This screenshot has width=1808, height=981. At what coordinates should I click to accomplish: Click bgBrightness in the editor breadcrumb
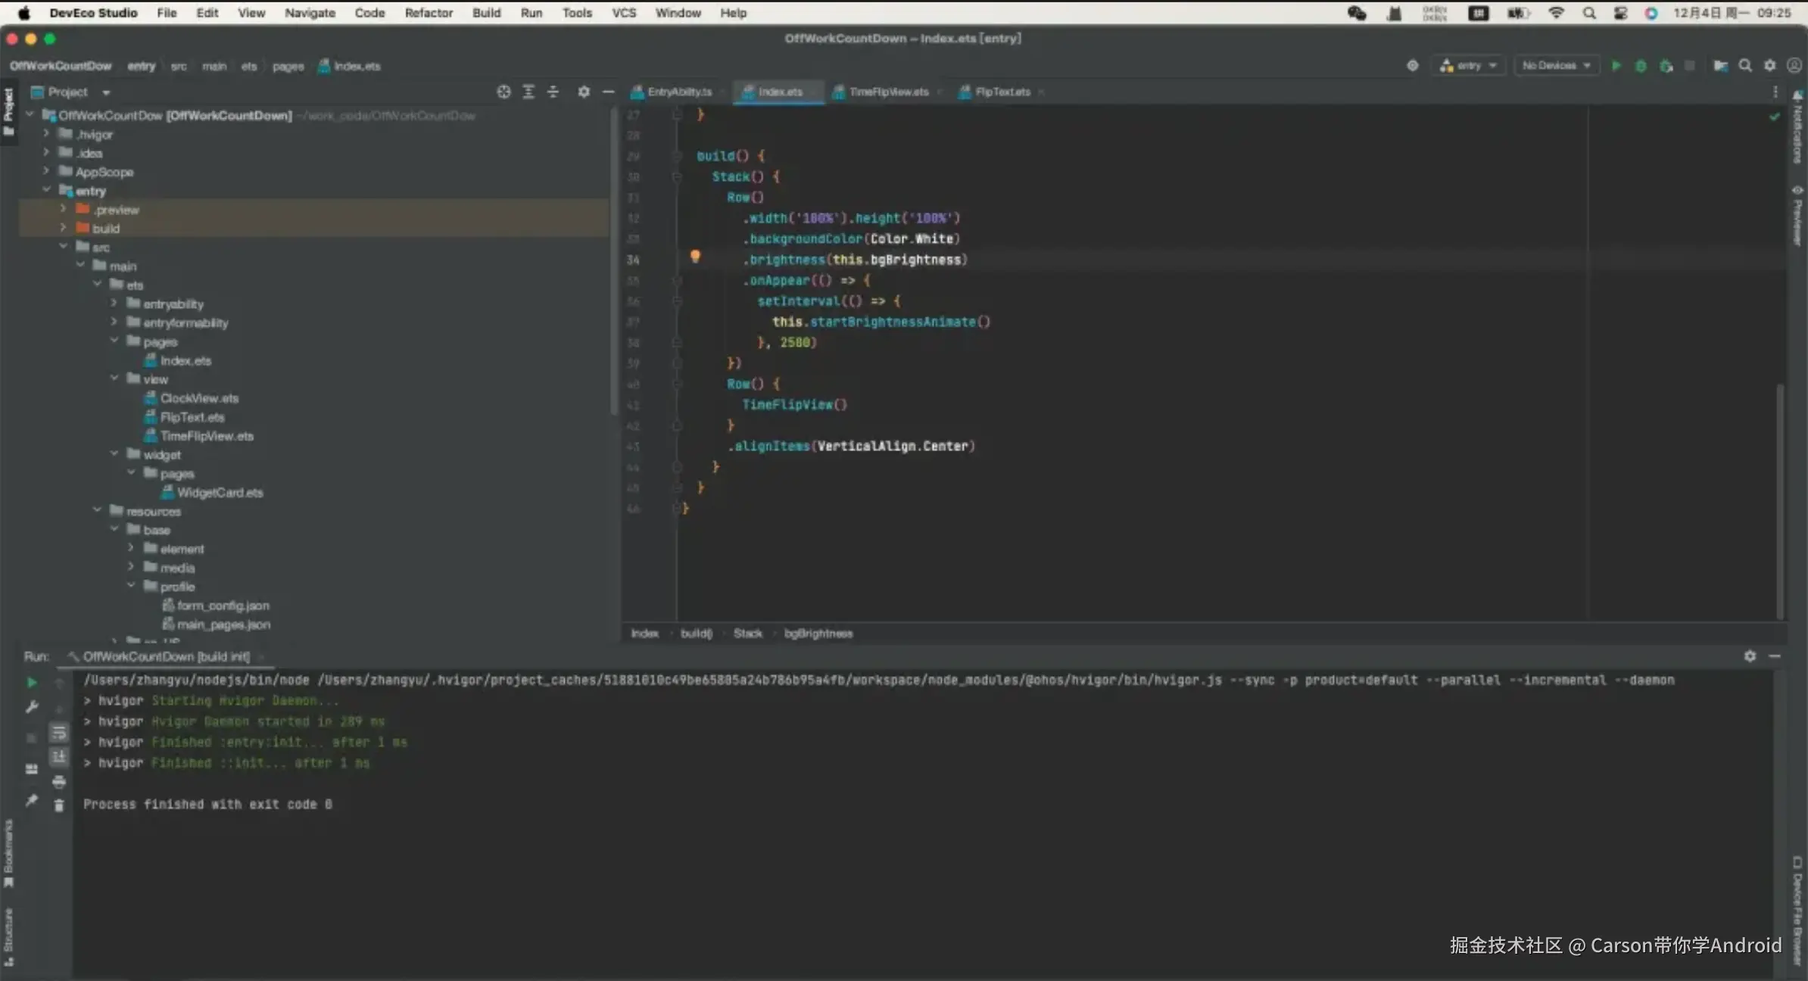(818, 634)
